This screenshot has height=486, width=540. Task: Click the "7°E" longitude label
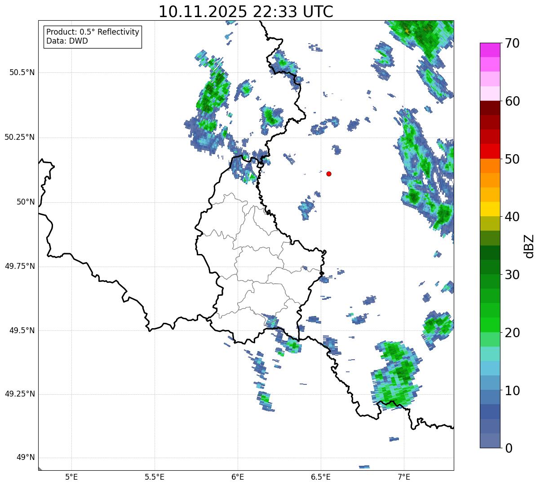404,477
